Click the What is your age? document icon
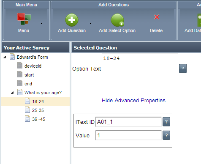201x164 pixels. 20,92
